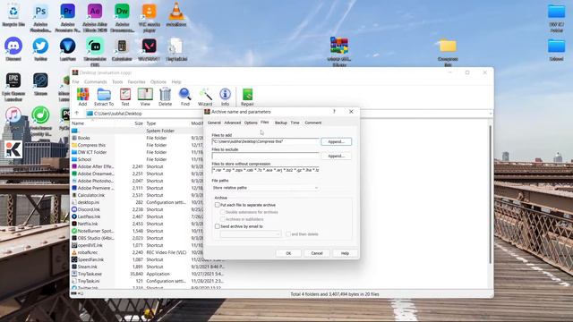573x322 pixels.
Task: Select the Adobe Premiere Pro desktop icon
Action: tap(68, 18)
